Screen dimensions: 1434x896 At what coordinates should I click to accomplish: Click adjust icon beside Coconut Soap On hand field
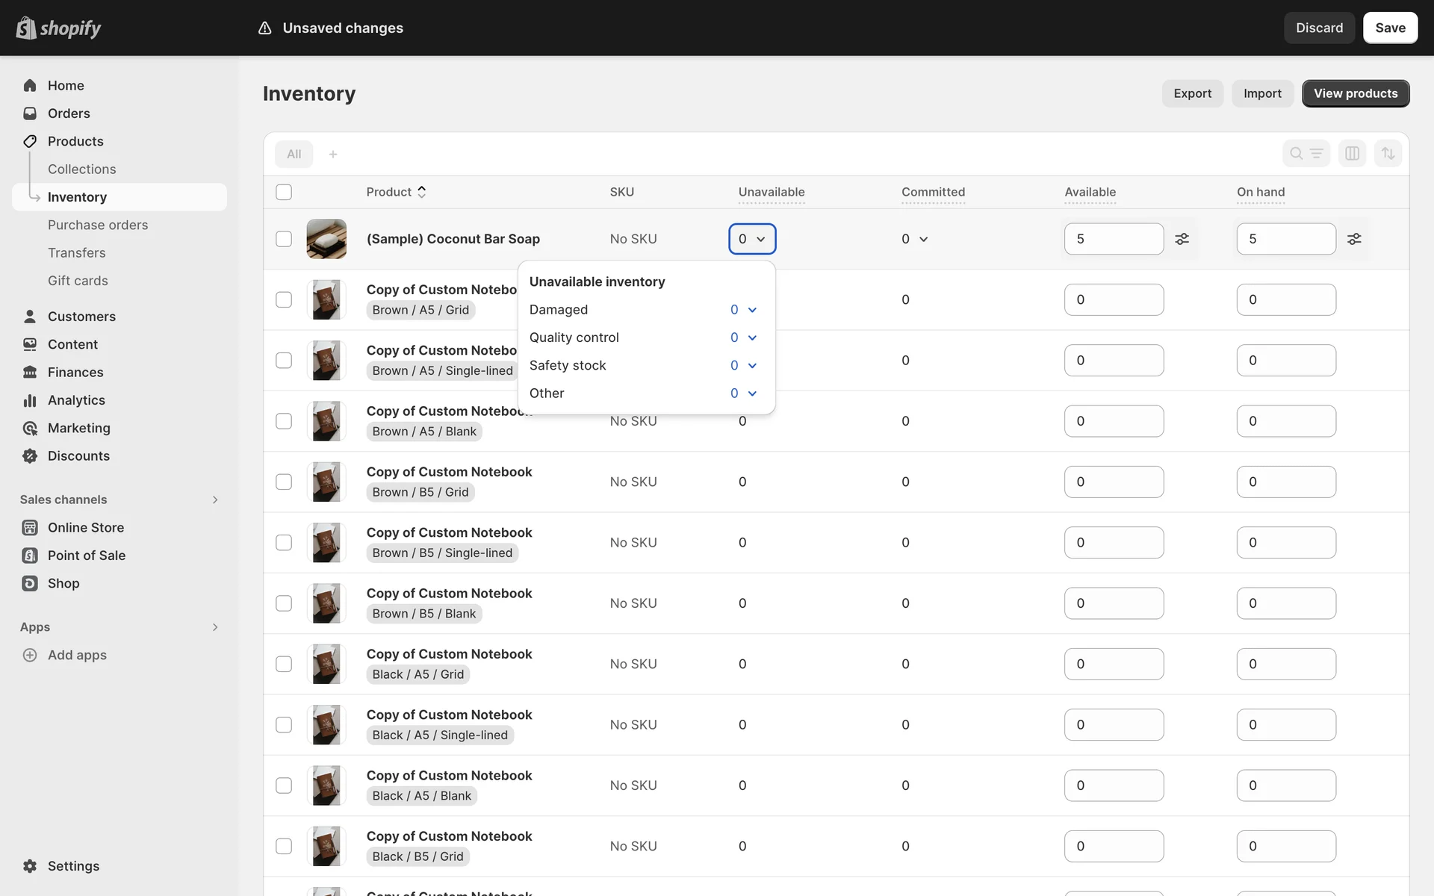pyautogui.click(x=1354, y=239)
